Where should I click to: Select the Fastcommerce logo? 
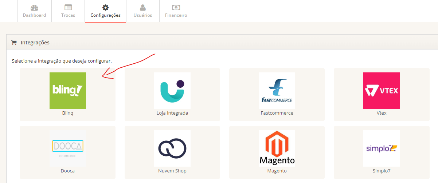pos(277,91)
